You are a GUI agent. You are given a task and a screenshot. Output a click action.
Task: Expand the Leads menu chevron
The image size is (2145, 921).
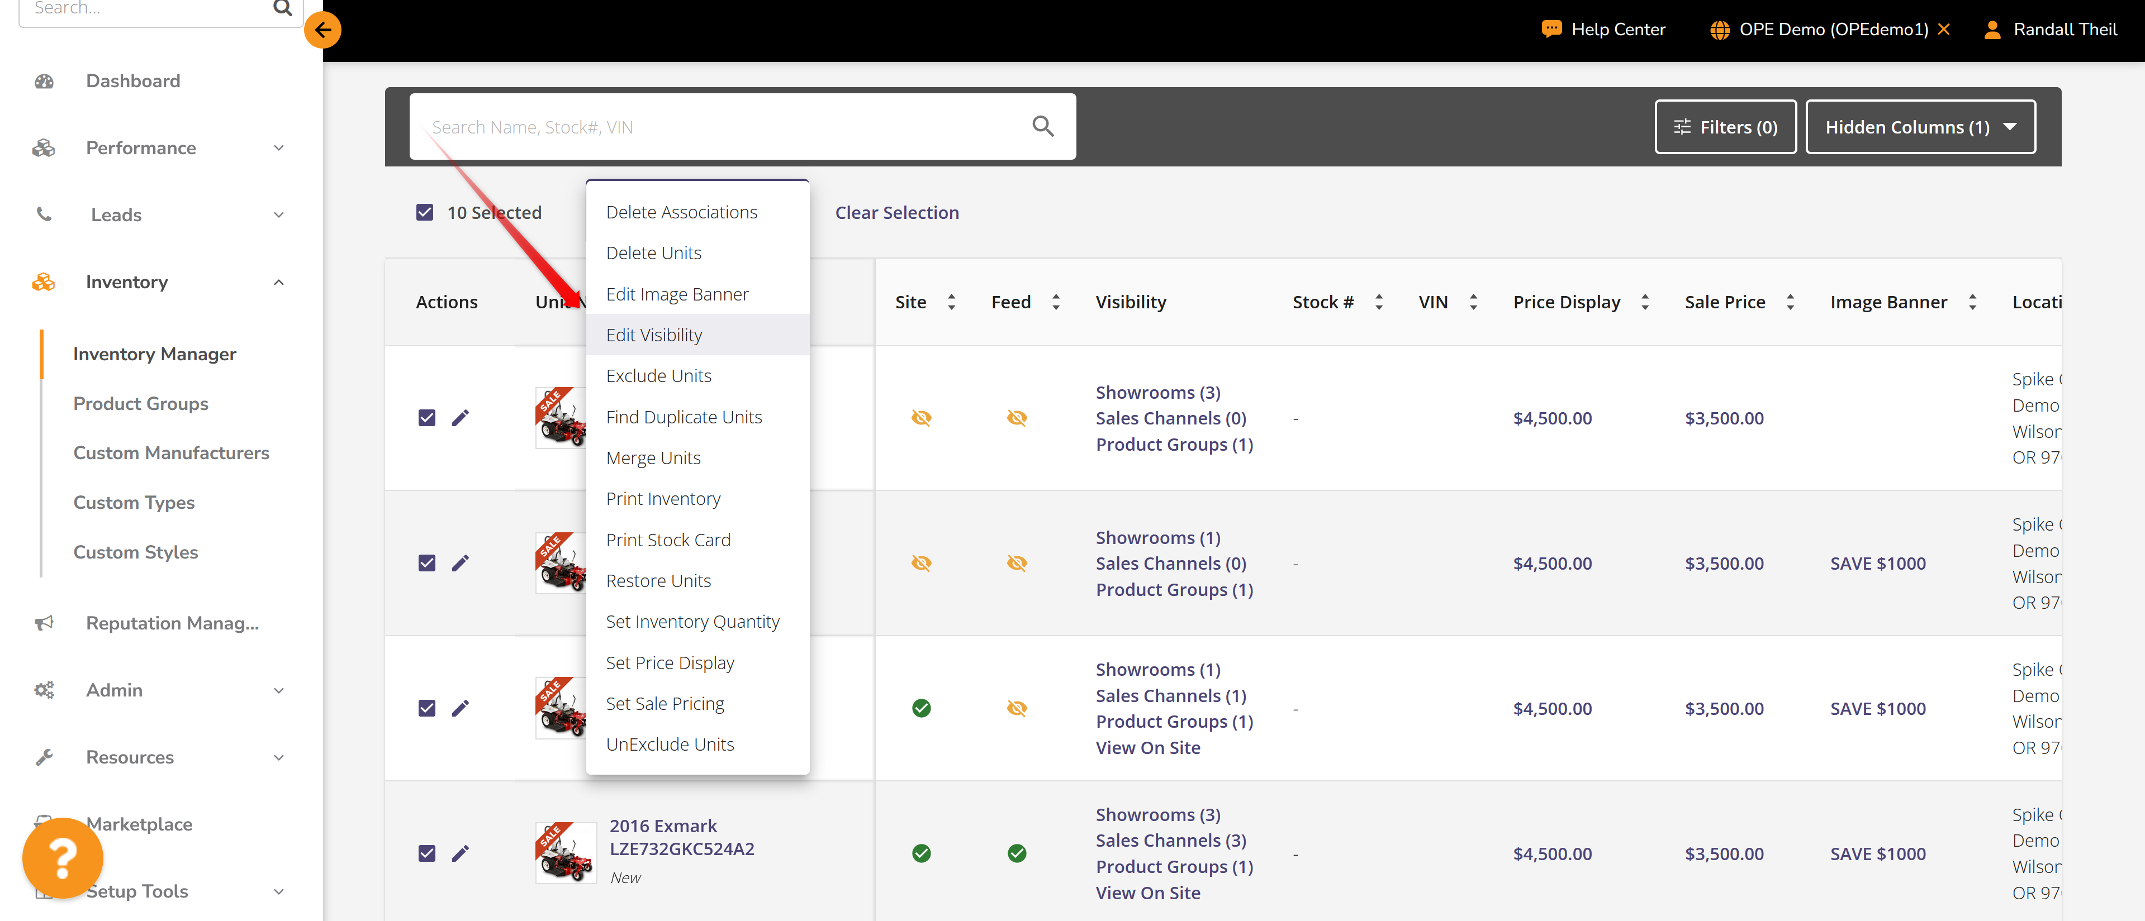point(279,214)
